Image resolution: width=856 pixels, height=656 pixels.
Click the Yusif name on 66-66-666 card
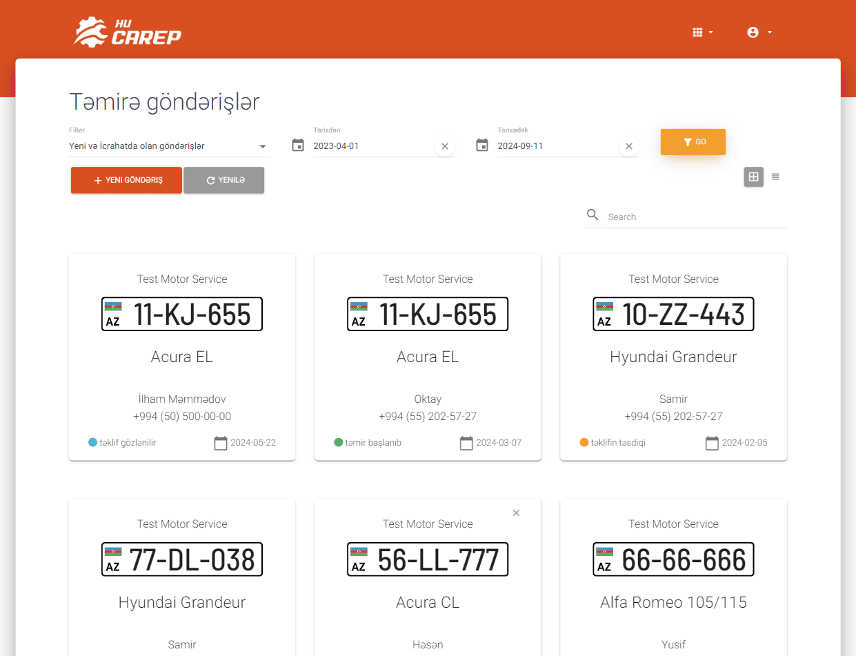pos(673,644)
